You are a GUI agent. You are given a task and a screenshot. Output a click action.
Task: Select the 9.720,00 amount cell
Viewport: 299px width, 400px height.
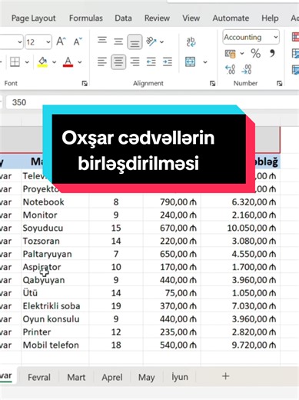click(x=241, y=345)
